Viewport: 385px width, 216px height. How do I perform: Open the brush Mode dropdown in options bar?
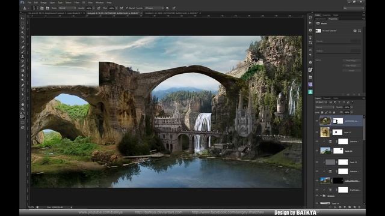pos(67,8)
